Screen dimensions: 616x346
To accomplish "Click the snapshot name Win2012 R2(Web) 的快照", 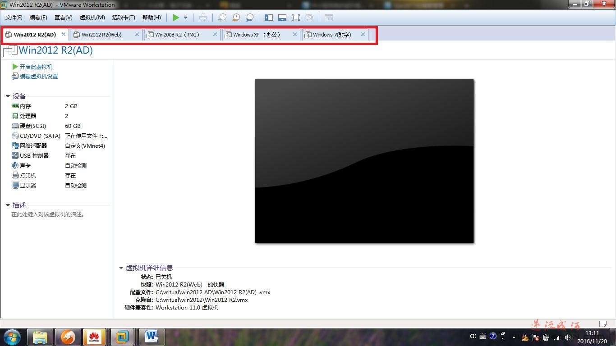I will 190,284.
